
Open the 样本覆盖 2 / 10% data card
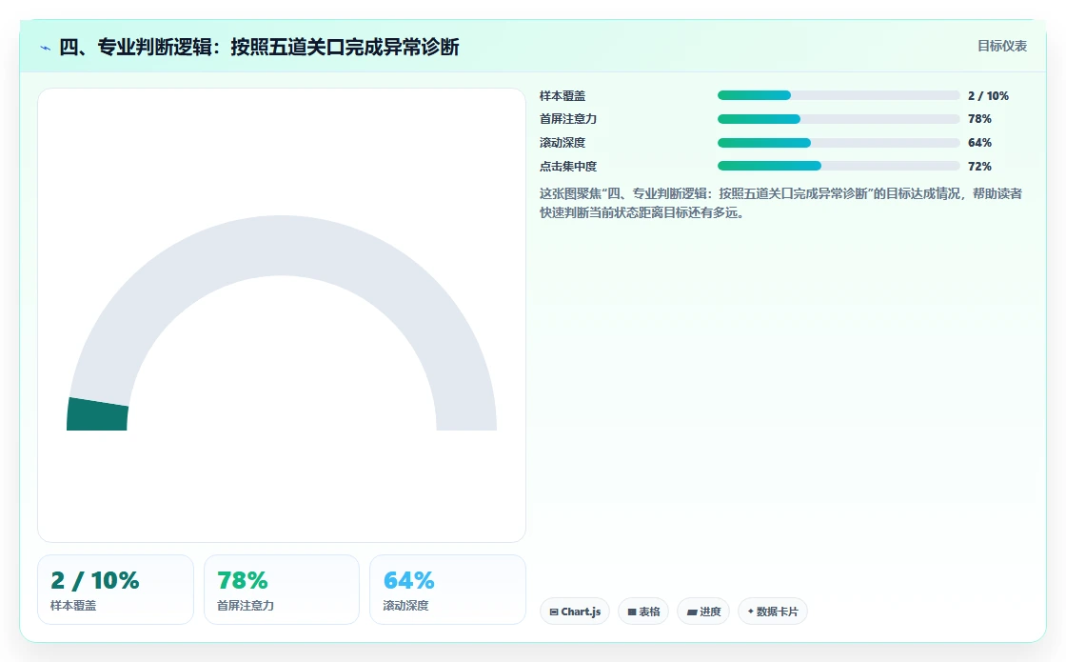(115, 590)
